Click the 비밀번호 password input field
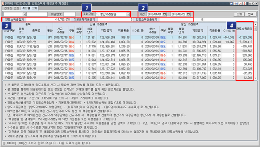This screenshot has height=147, width=260. click(x=69, y=14)
